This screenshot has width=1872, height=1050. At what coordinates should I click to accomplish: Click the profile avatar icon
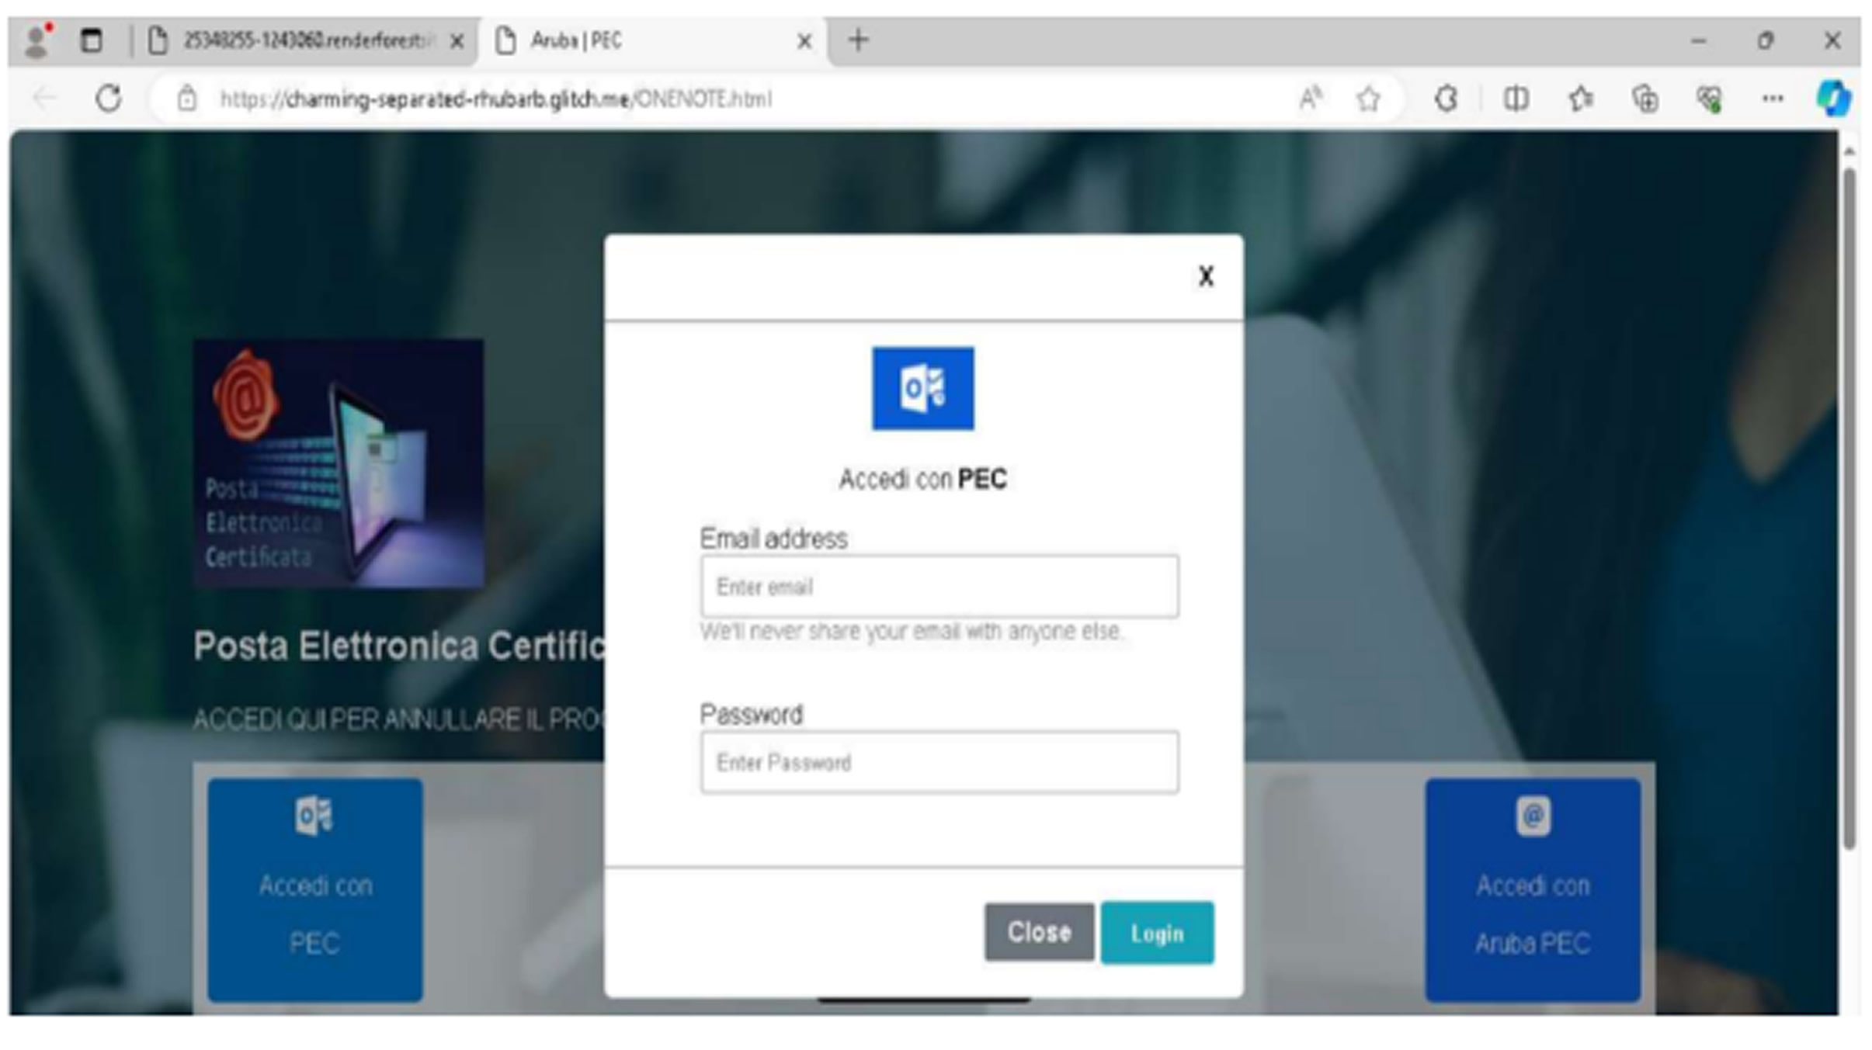(x=36, y=40)
